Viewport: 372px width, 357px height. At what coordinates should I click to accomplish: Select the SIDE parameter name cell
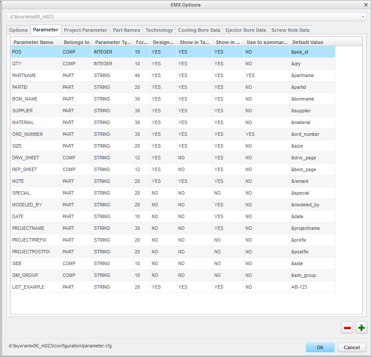click(36, 263)
